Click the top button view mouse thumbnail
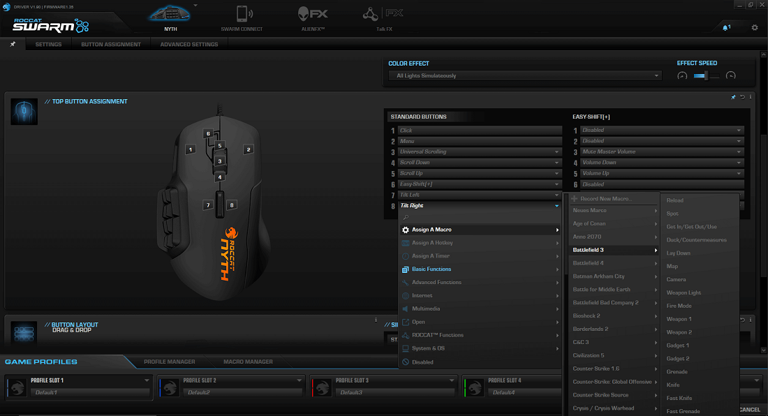768x416 pixels. pyautogui.click(x=24, y=112)
